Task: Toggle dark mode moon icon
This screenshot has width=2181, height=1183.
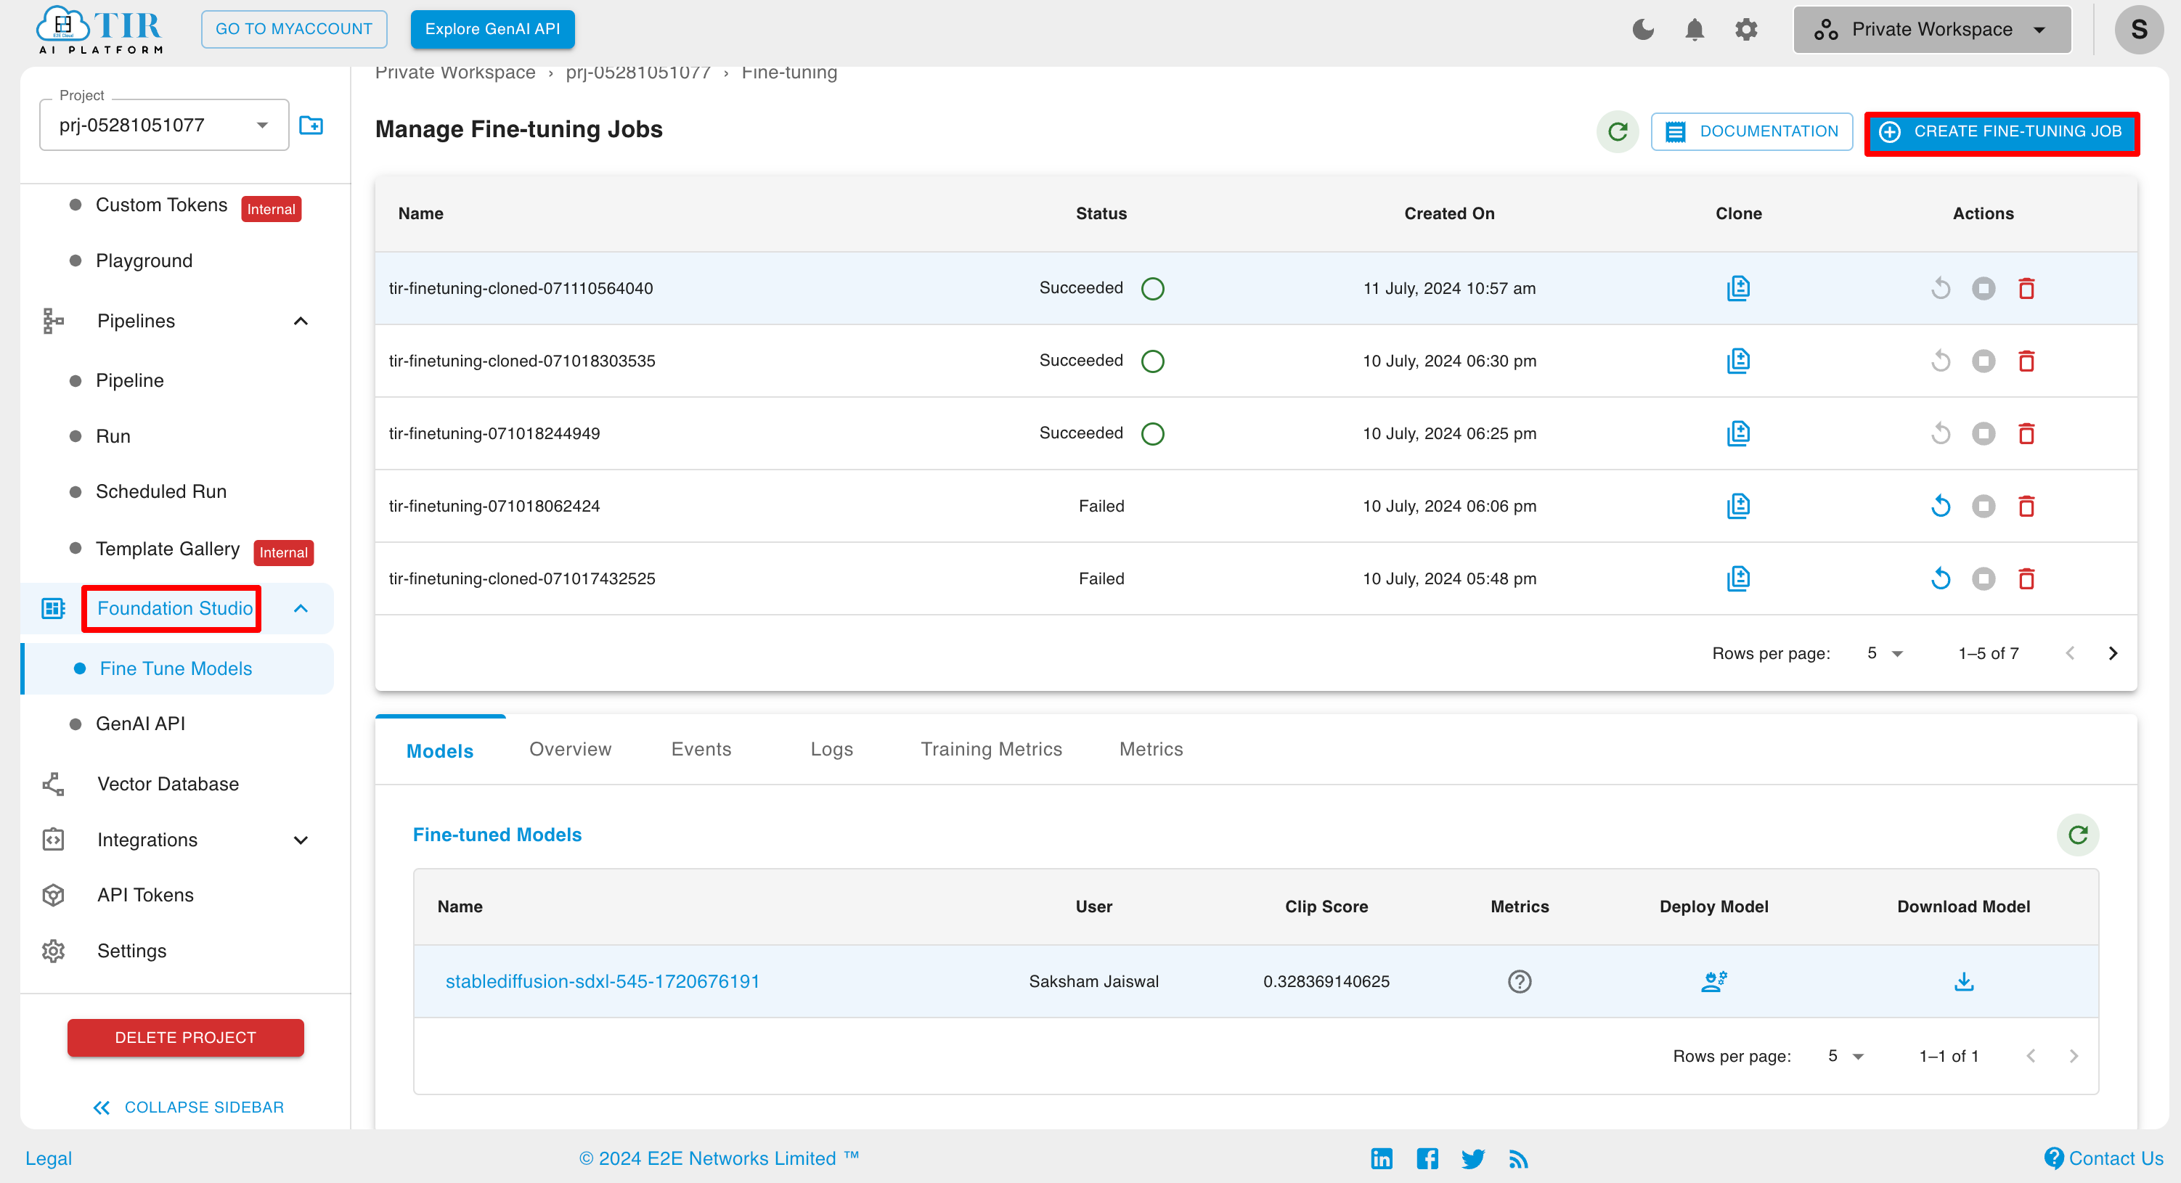Action: (x=1642, y=30)
